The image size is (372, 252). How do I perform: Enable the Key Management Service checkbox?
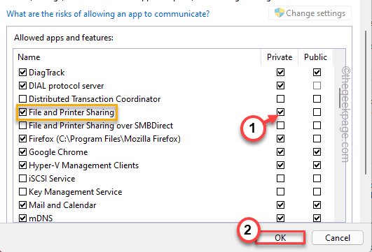tap(22, 191)
